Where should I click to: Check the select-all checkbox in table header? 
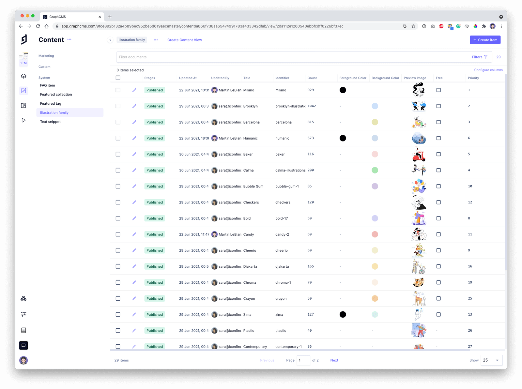coord(118,78)
